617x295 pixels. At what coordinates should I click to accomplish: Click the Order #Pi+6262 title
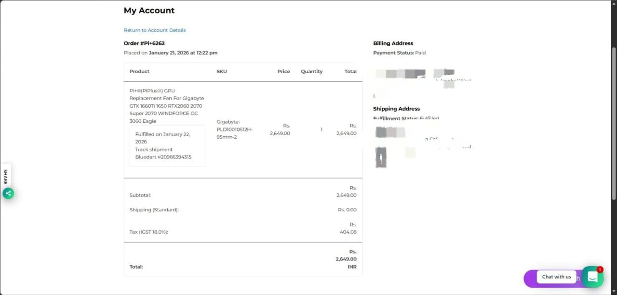[x=144, y=43]
